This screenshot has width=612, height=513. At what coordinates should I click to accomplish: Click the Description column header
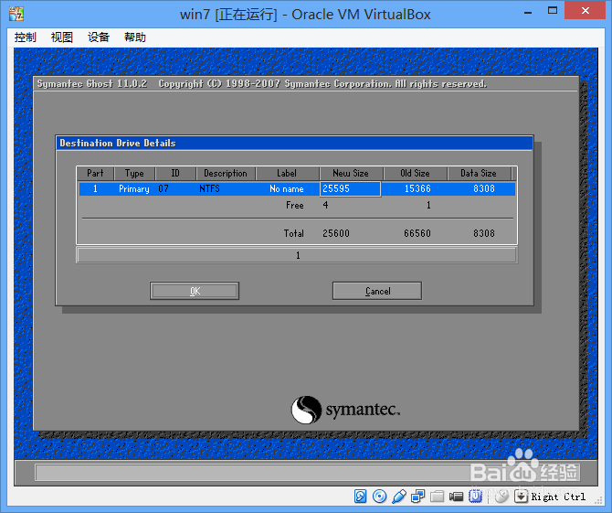226,173
